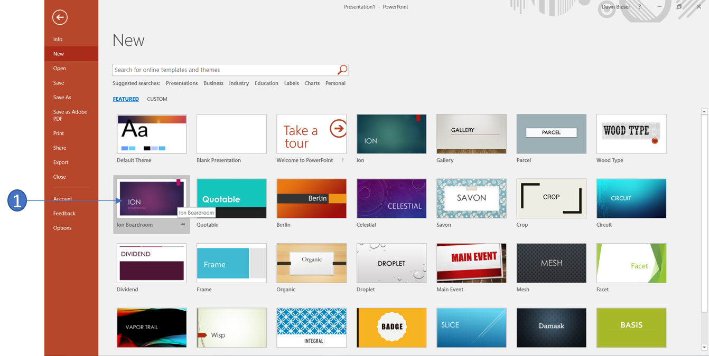Viewport: 709px width, 356px height.
Task: Select the Celestial theme thumbnail
Action: pyautogui.click(x=391, y=198)
